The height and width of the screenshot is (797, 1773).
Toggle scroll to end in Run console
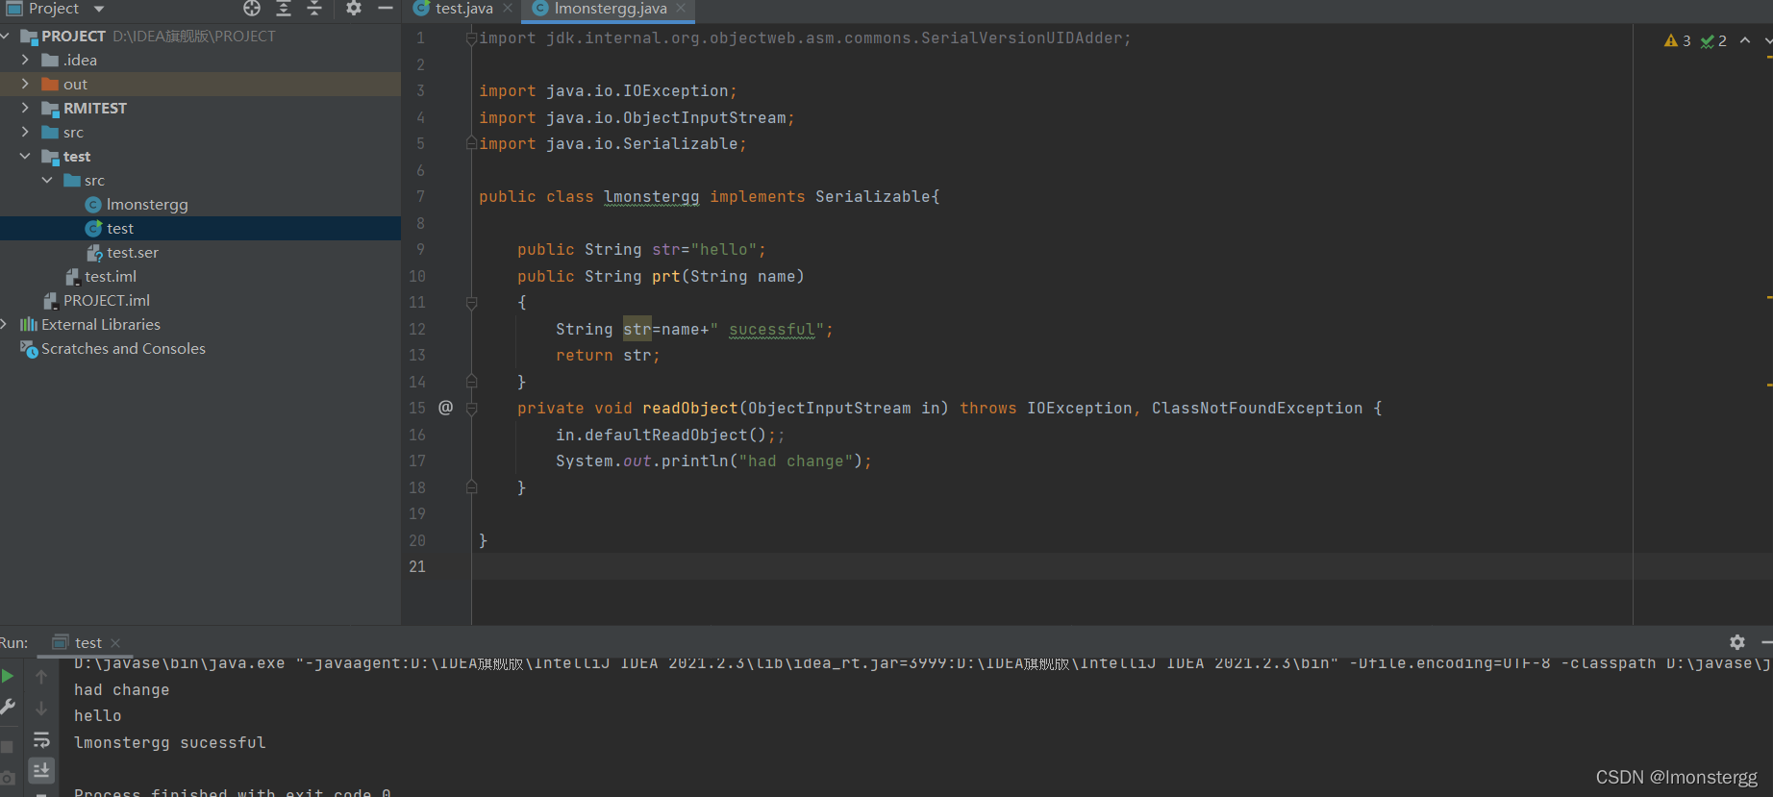[x=41, y=770]
